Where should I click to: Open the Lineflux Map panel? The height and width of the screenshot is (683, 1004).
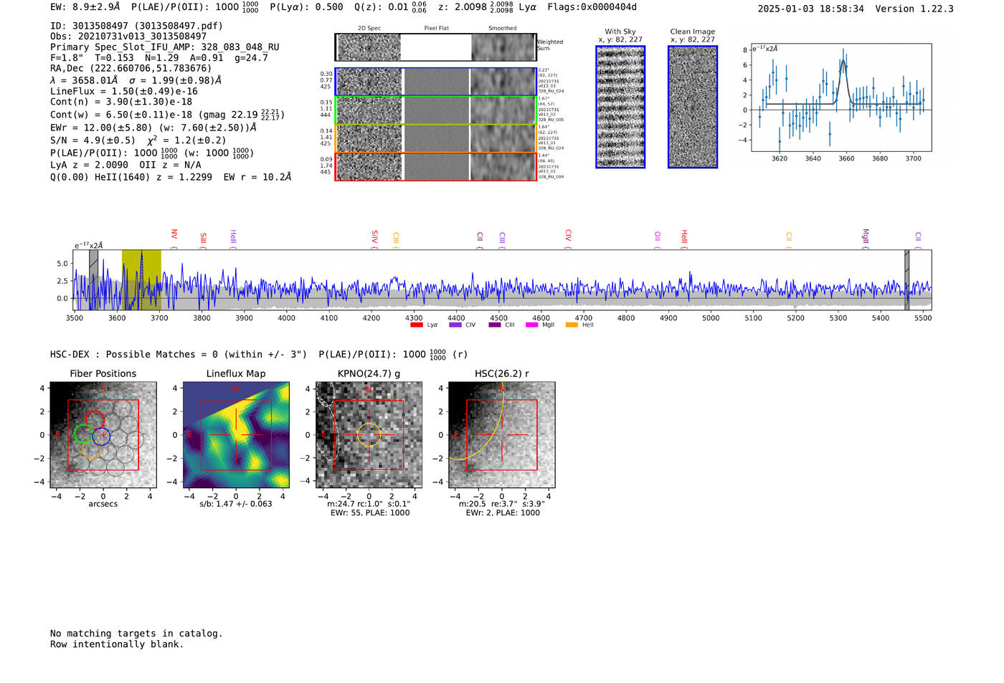(236, 435)
